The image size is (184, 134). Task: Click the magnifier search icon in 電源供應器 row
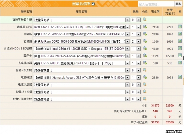[x=145, y=84]
